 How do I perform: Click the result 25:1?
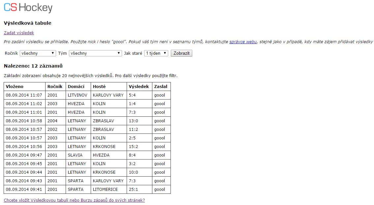click(133, 190)
